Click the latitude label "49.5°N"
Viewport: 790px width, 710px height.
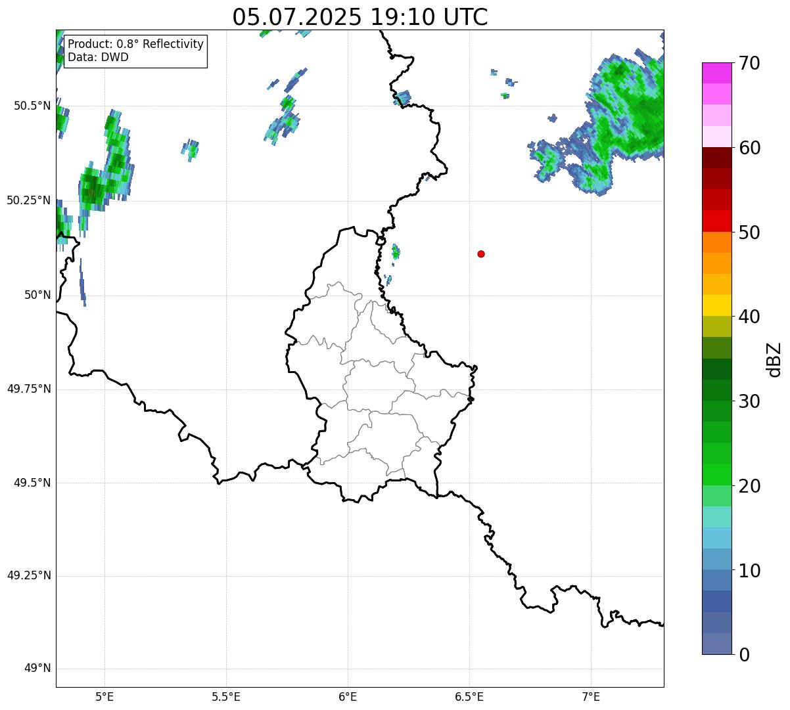coord(32,483)
